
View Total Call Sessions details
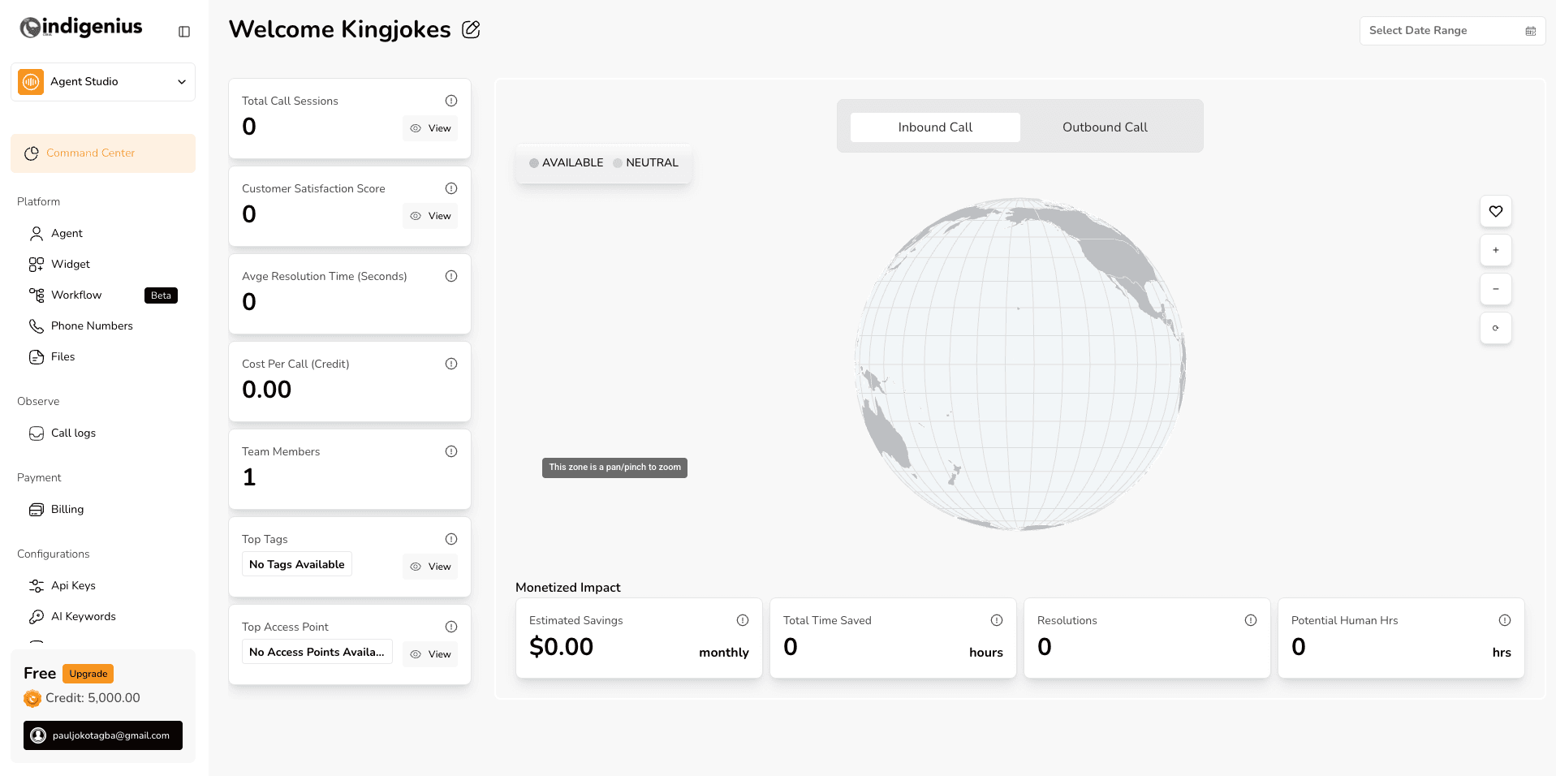click(430, 128)
